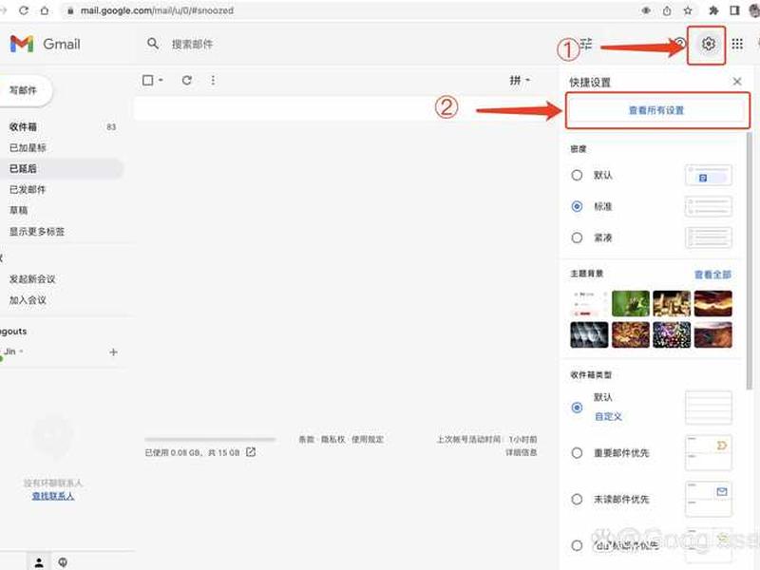Open the 隐私权 footer link
Viewport: 760px width, 570px height.
click(x=333, y=439)
